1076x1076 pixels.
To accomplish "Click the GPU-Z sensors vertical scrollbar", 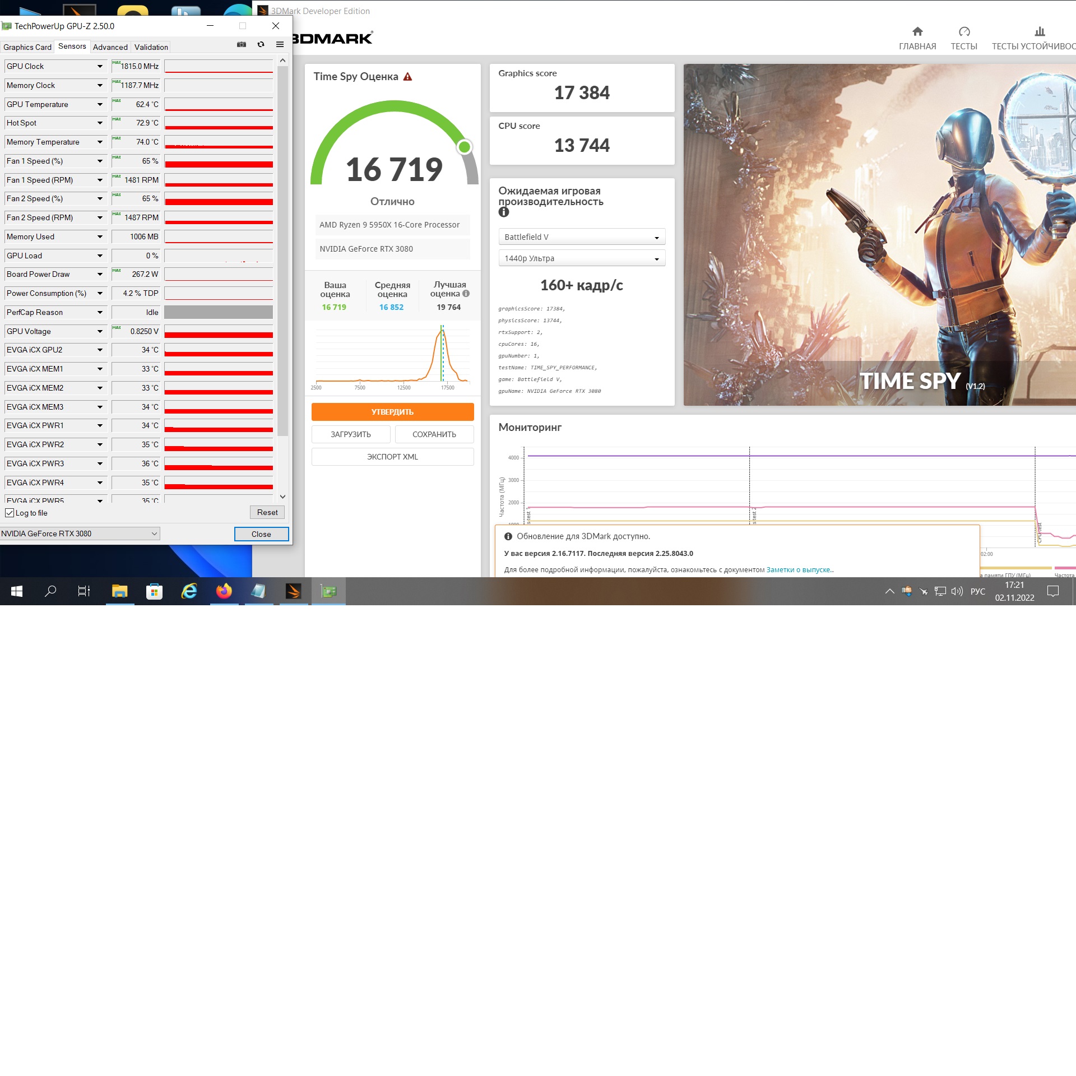I will pos(283,252).
